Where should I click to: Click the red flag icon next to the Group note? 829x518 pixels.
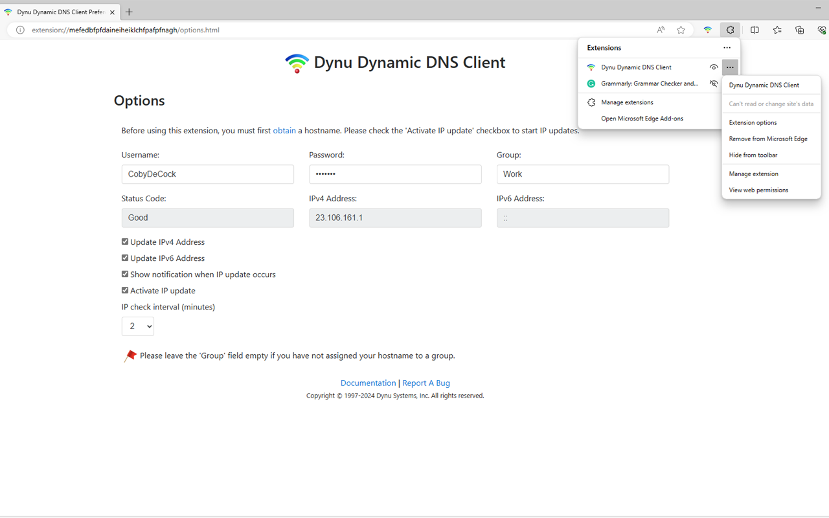pos(130,355)
